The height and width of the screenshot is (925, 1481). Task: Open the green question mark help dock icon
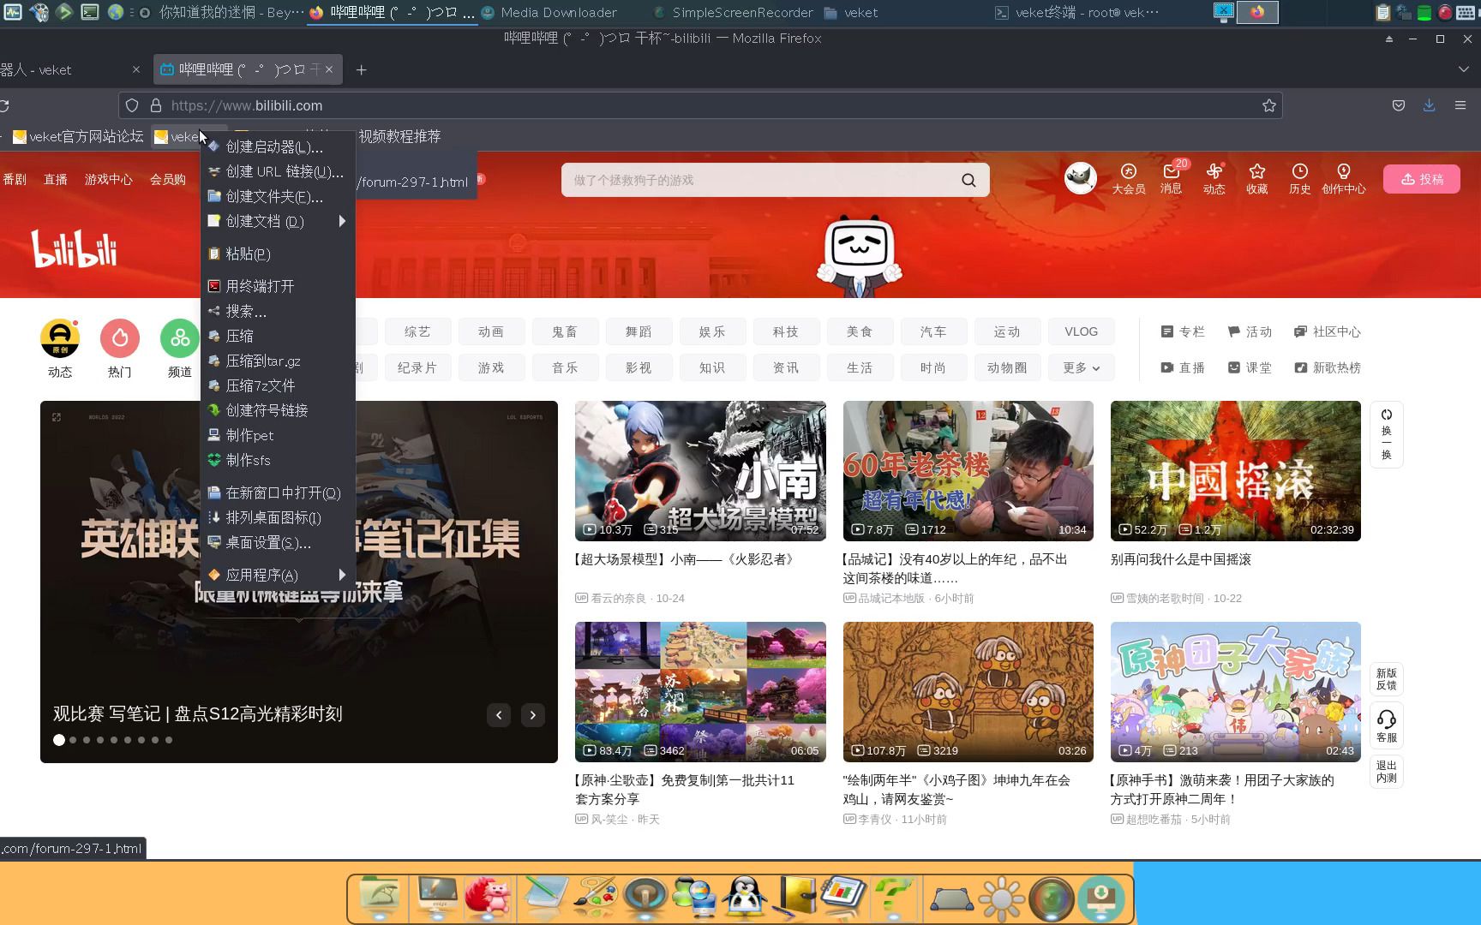click(894, 898)
